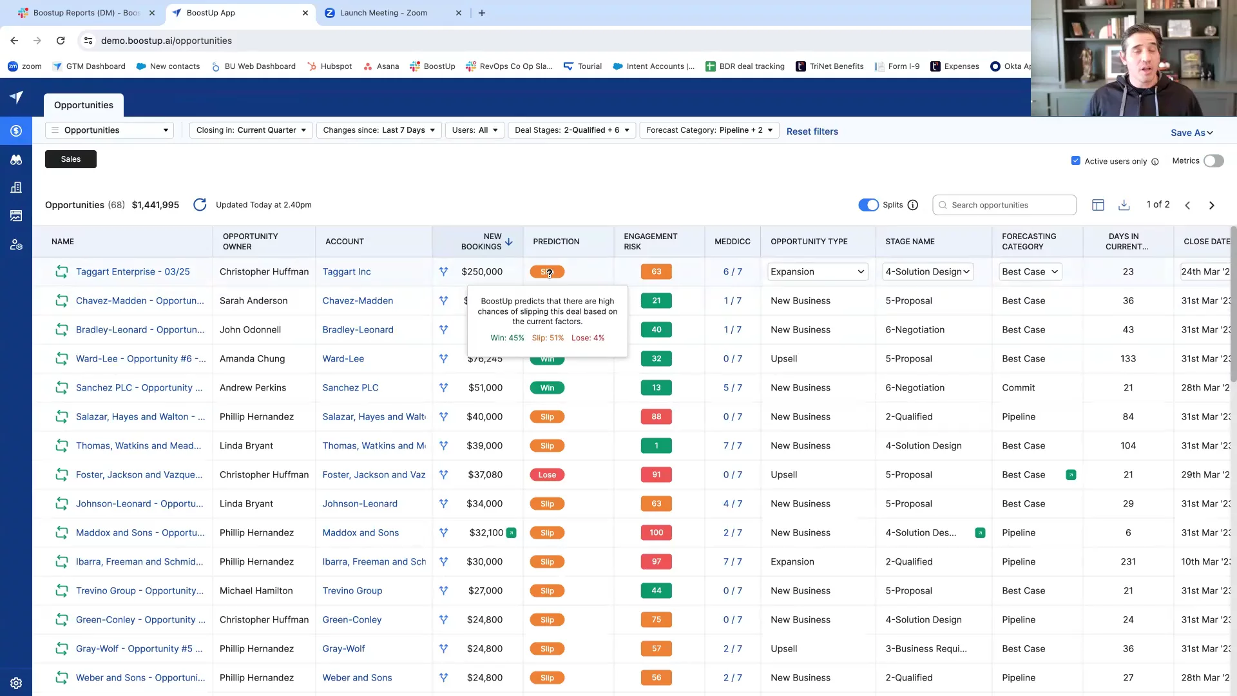1237x696 pixels.
Task: Click the Splits info icon
Action: 912,205
